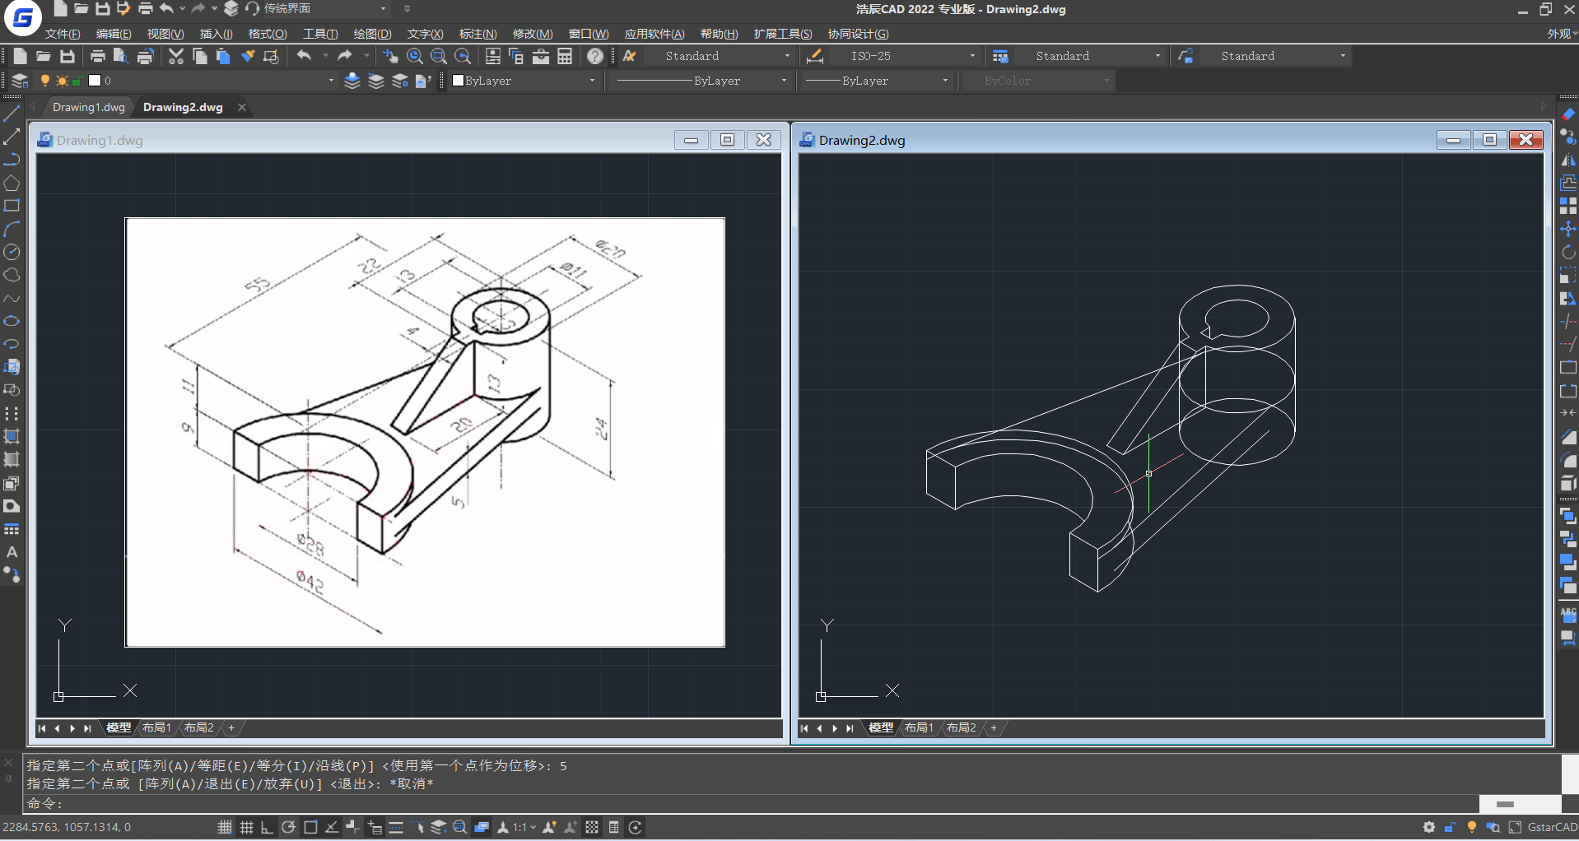Open the 绘图(D) menu
Screen dimensions: 1579x841
372,34
